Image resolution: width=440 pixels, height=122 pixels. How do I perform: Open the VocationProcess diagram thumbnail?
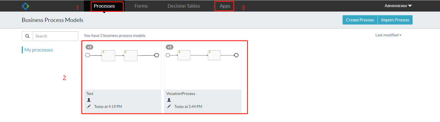[x=203, y=66]
